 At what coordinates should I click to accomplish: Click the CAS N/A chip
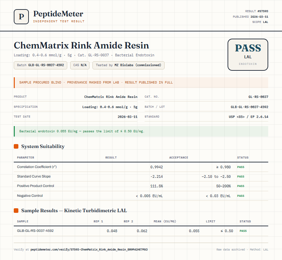point(80,65)
